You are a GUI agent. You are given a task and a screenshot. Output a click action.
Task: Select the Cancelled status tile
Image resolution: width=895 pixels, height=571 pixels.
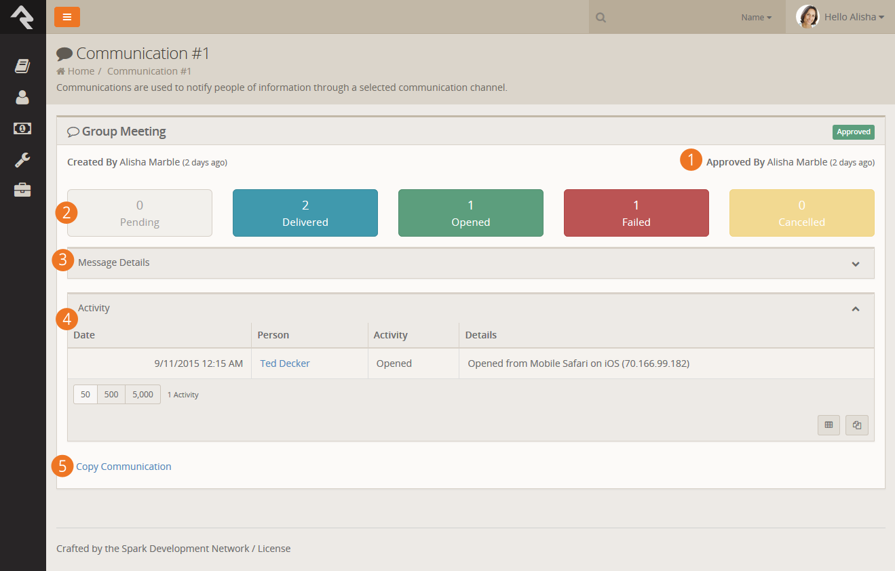pos(802,213)
